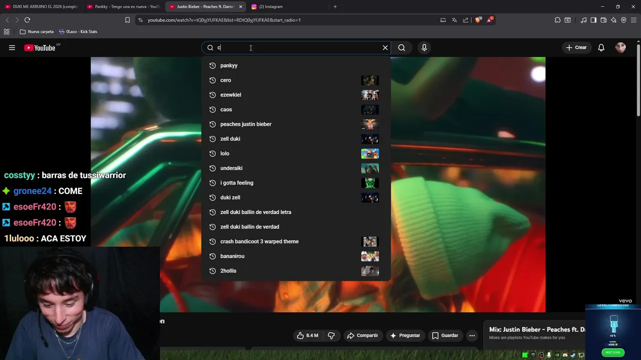Open a new browser tab
The width and height of the screenshot is (641, 360).
tap(335, 6)
